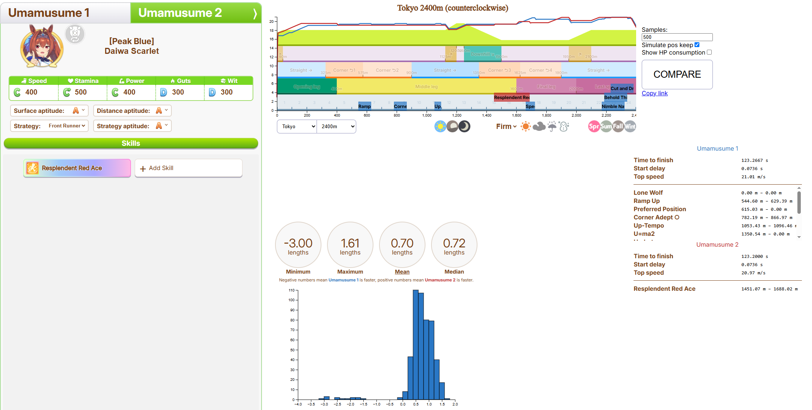This screenshot has width=812, height=410.
Task: Switch to the Umamusume 2 tab
Action: pyautogui.click(x=196, y=13)
